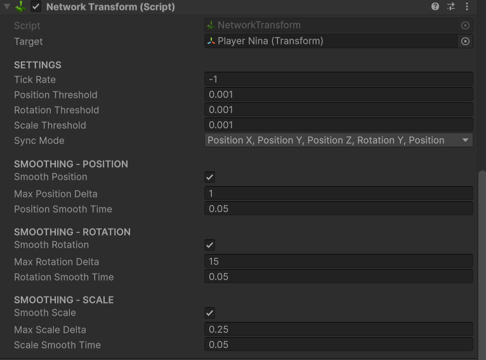Open the component help reference icon
Screen dimensions: 486x360
tap(435, 6)
